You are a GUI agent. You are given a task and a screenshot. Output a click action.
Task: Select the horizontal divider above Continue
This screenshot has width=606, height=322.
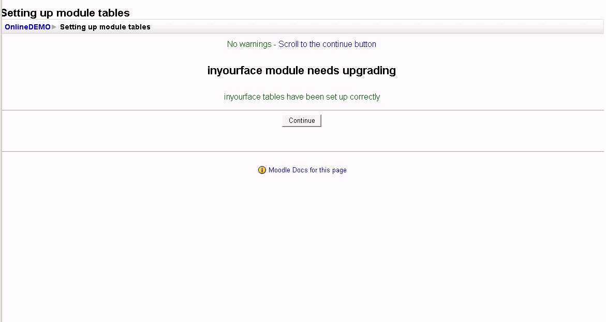coord(303,109)
